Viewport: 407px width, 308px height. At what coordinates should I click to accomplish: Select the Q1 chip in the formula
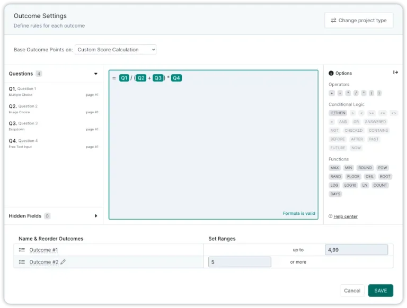pos(124,78)
